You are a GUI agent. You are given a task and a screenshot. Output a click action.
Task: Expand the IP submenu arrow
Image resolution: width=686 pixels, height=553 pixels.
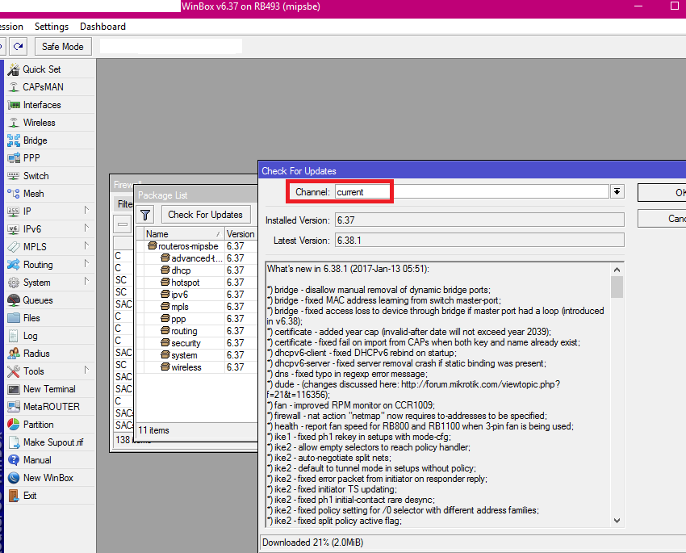point(86,211)
